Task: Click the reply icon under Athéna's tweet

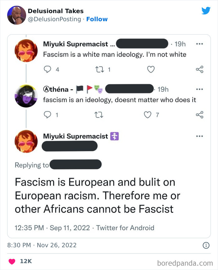Action: click(48, 114)
